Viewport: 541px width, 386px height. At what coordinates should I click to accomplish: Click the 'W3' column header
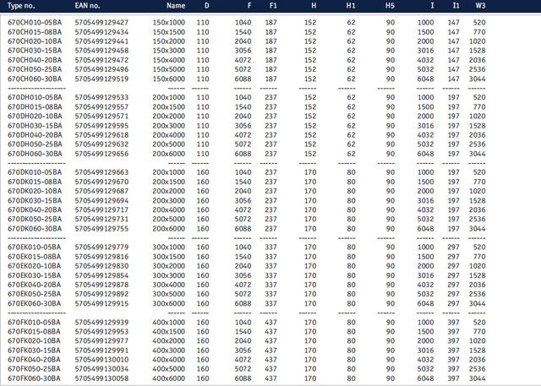[x=480, y=6]
